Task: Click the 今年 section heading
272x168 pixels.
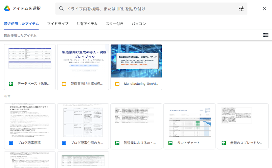Action: click(7, 96)
